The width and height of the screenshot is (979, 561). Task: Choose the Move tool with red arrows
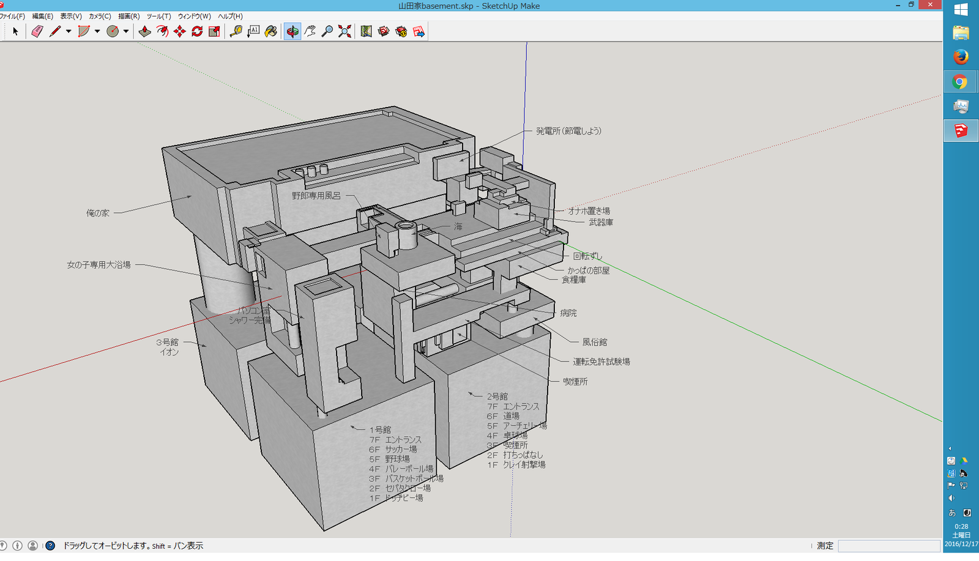coord(179,31)
